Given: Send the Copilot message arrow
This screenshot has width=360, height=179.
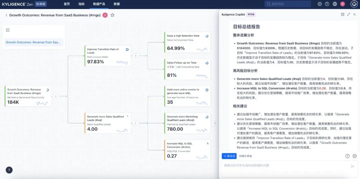Looking at the screenshot, I should pos(353,166).
